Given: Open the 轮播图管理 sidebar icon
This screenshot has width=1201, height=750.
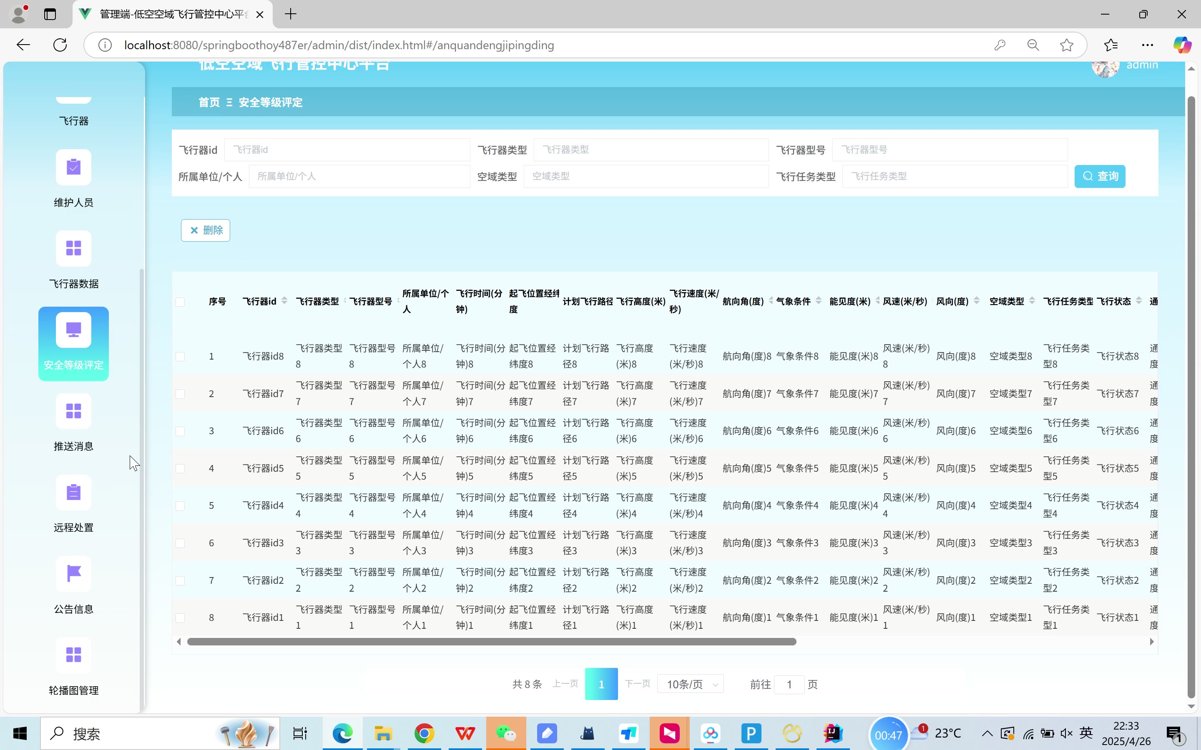Looking at the screenshot, I should (x=73, y=655).
